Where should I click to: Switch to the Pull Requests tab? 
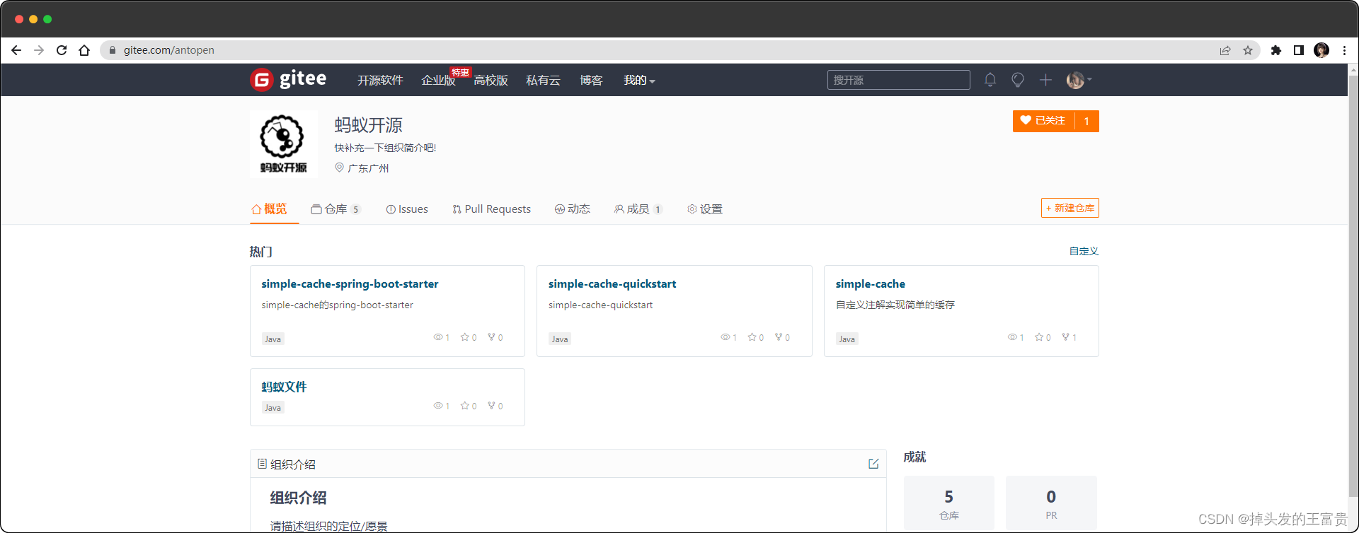[492, 209]
